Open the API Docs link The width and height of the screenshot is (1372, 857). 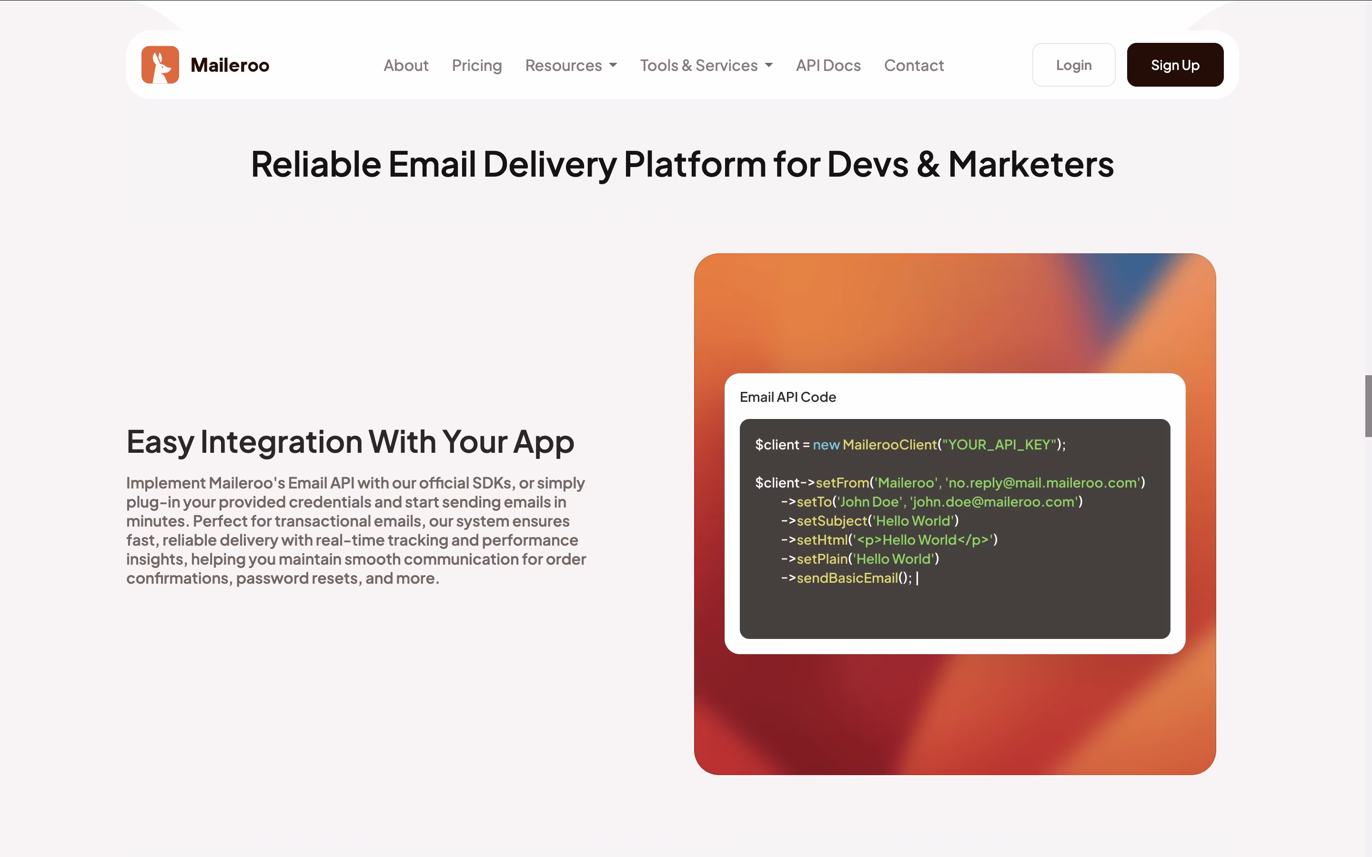click(828, 65)
